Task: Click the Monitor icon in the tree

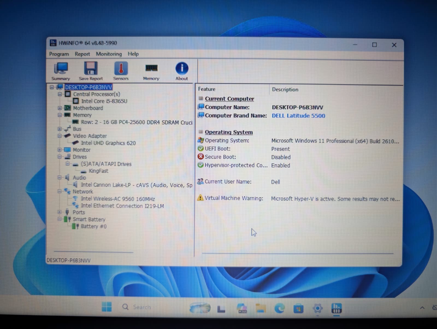Action: coord(67,150)
